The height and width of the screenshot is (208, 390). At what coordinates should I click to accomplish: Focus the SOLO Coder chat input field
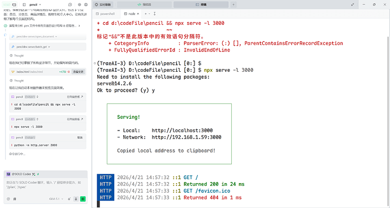[46, 185]
